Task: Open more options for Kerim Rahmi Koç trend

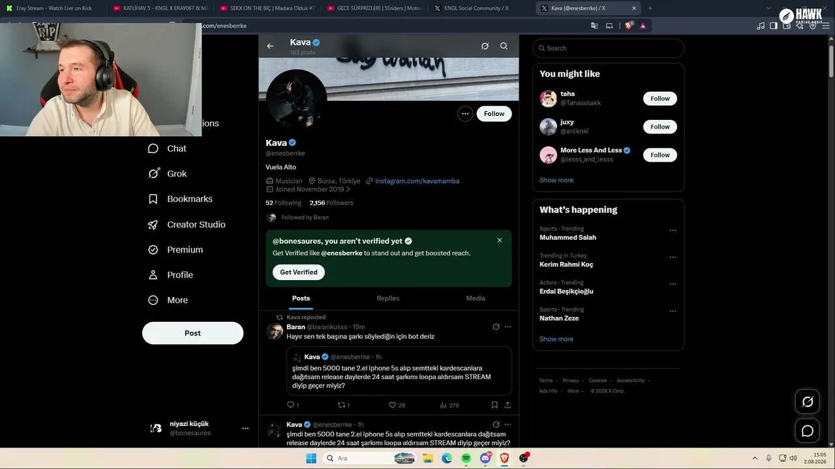Action: click(x=673, y=257)
